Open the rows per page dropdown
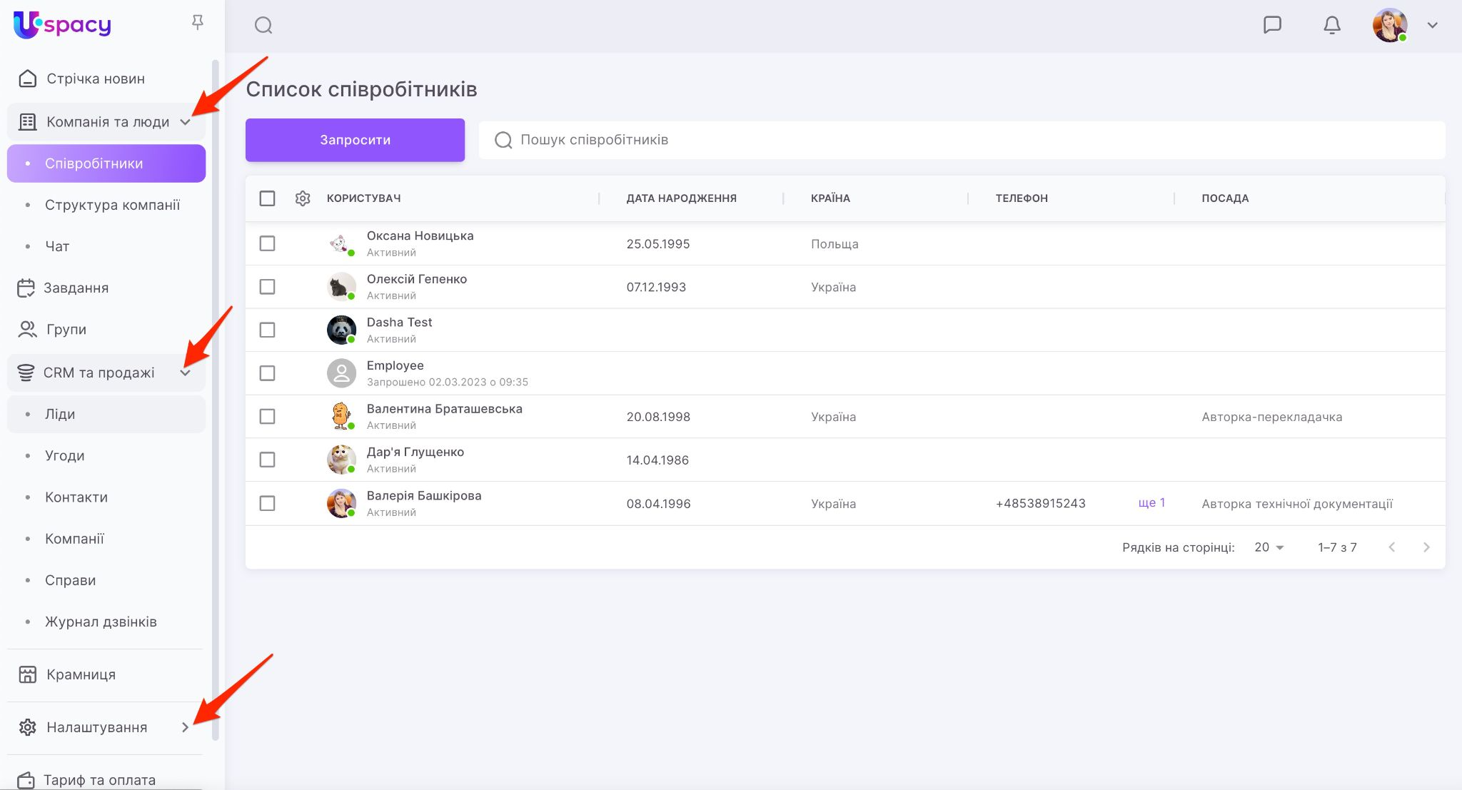1462x790 pixels. 1269,547
